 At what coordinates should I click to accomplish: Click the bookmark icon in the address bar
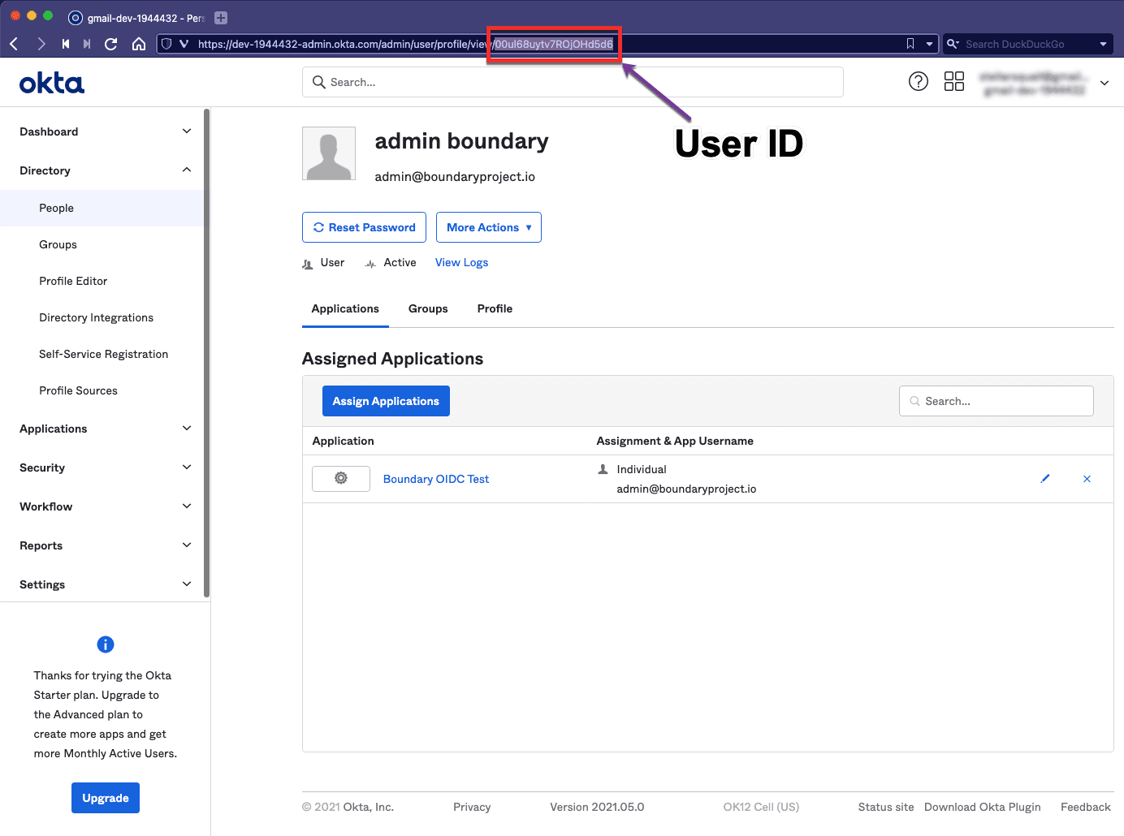[910, 44]
